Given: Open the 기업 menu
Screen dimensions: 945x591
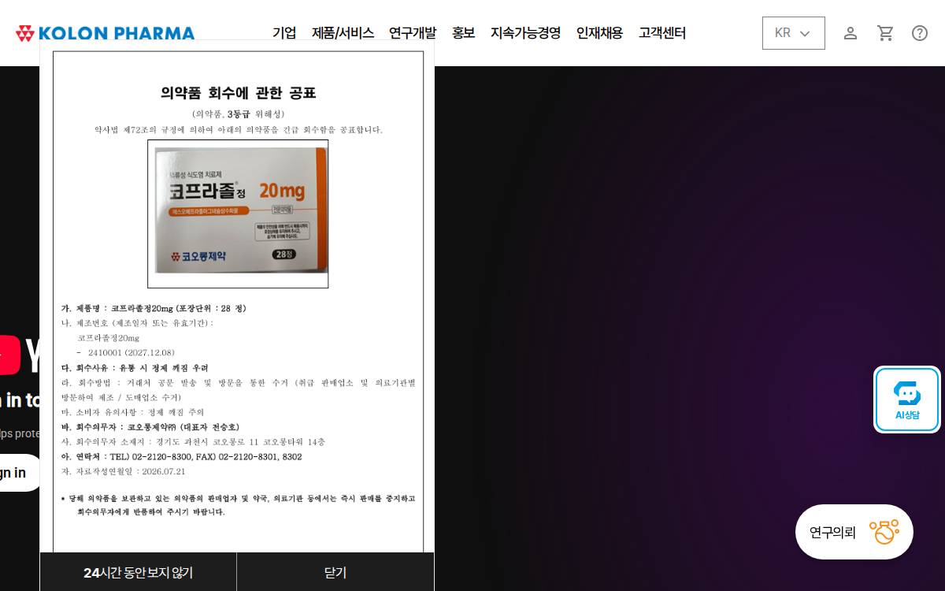Looking at the screenshot, I should 284,33.
